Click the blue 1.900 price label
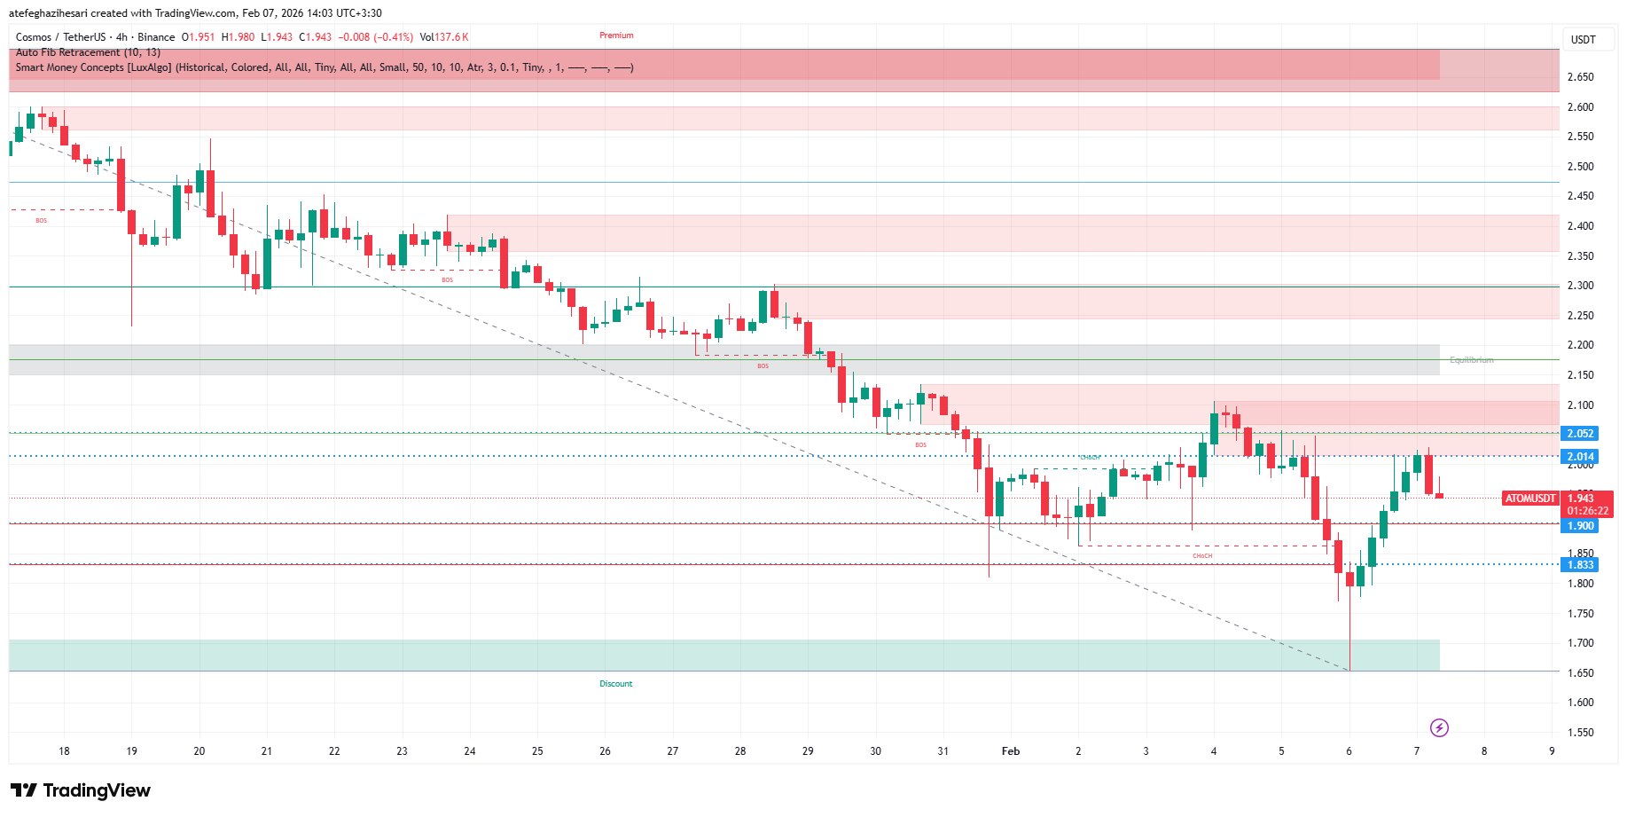1627x817 pixels. [x=1580, y=526]
